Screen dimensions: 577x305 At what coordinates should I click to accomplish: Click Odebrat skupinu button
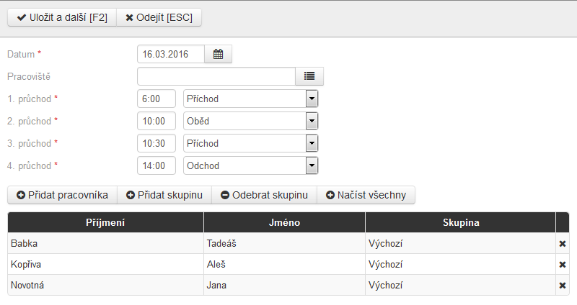pyautogui.click(x=264, y=195)
